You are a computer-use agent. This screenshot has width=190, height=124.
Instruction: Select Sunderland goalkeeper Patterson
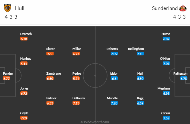tap(180, 73)
